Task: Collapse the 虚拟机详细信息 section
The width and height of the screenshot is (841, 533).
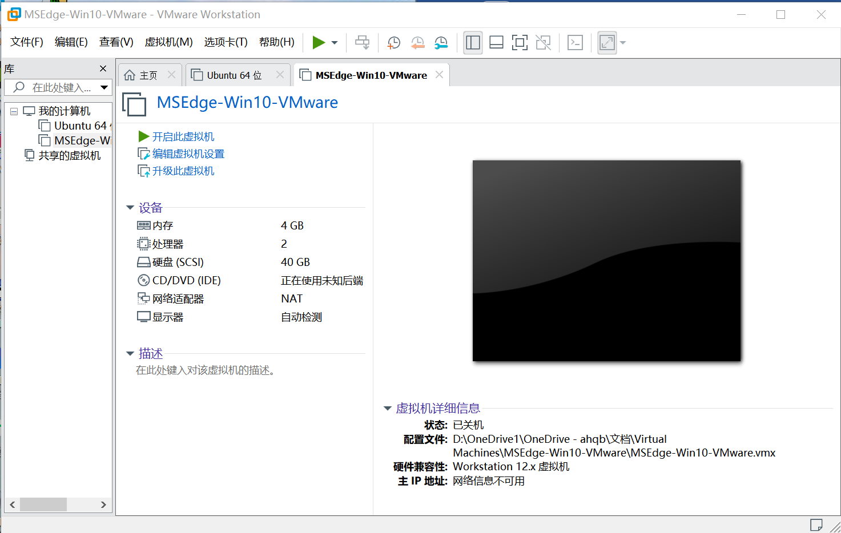Action: click(388, 409)
